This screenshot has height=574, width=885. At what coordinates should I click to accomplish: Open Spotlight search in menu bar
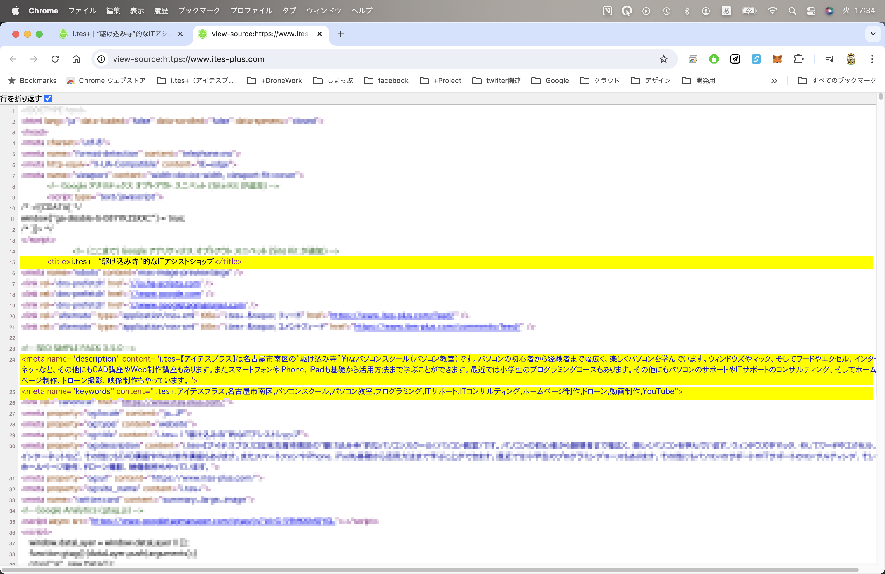point(792,11)
